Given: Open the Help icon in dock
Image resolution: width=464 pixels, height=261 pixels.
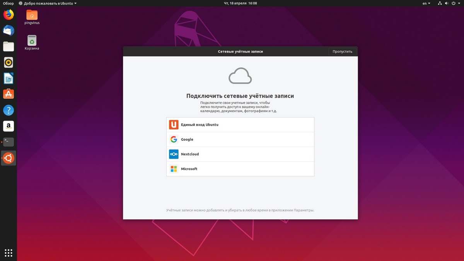Looking at the screenshot, I should [9, 110].
